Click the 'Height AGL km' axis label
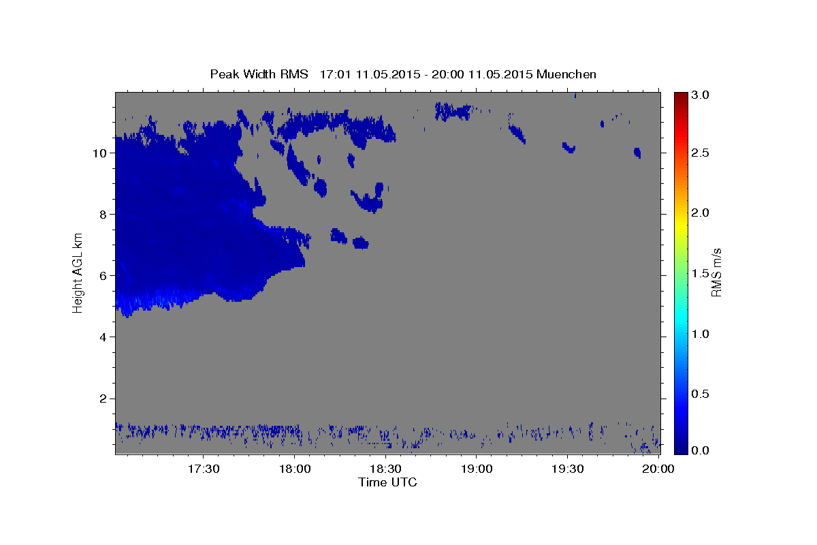The width and height of the screenshot is (817, 545). click(x=78, y=272)
